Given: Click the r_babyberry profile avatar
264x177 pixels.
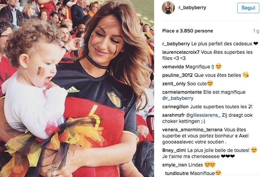Looking at the screenshot, I should pos(168,7).
